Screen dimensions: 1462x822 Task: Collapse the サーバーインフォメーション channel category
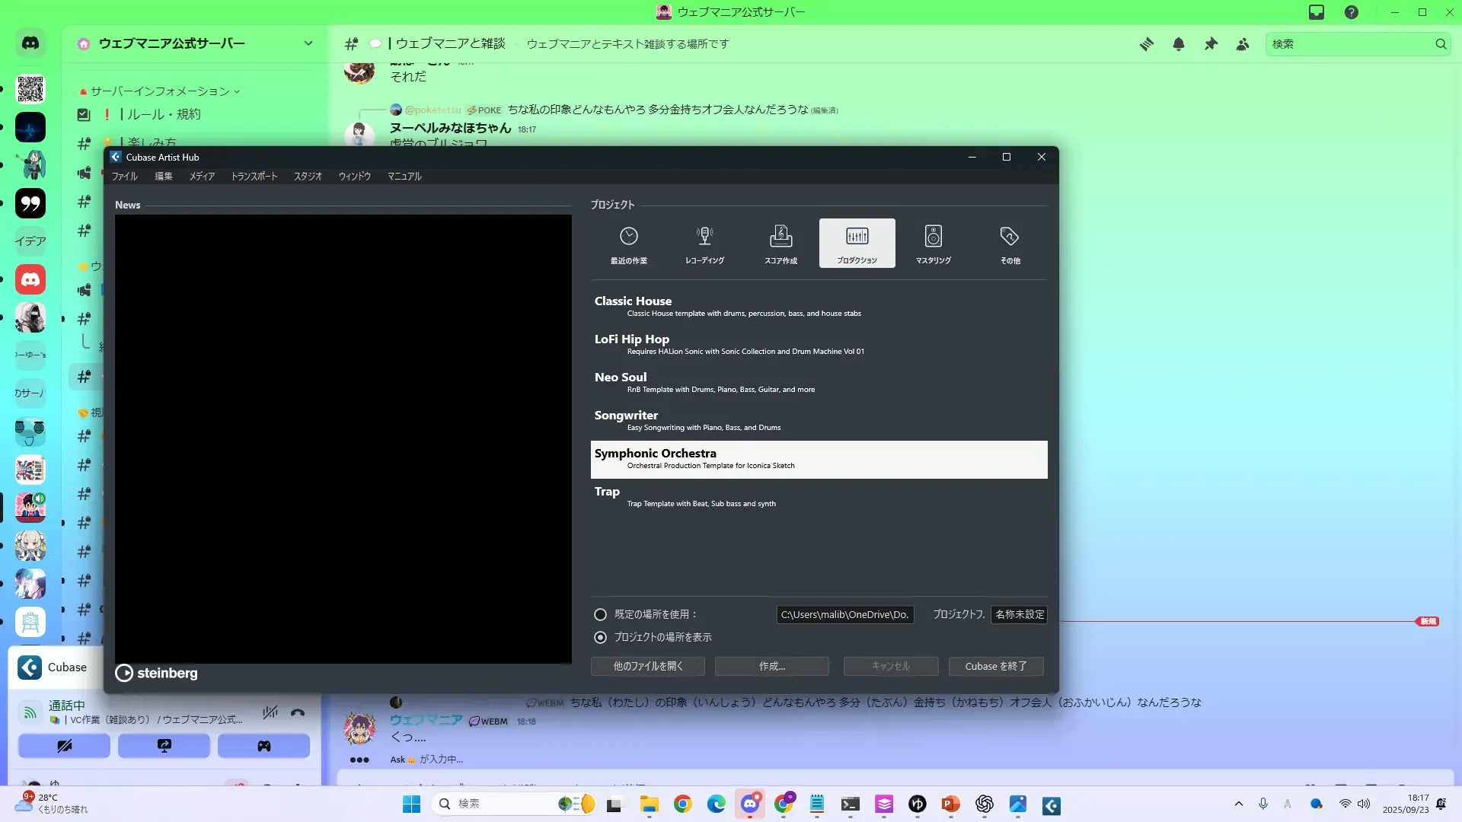point(160,91)
